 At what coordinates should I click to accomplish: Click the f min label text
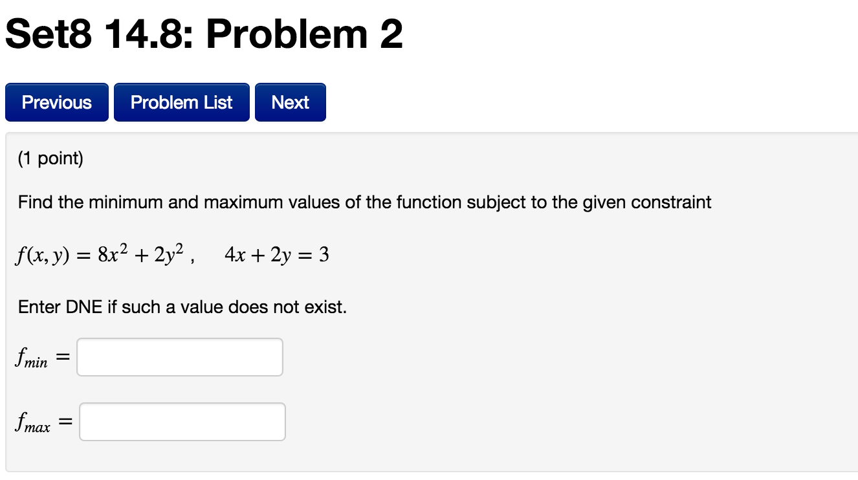point(32,358)
